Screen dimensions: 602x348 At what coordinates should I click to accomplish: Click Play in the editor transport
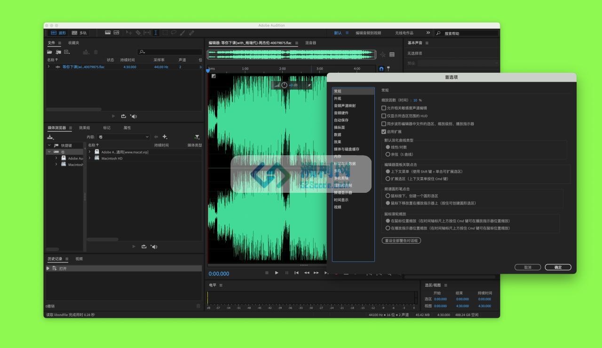(x=277, y=273)
